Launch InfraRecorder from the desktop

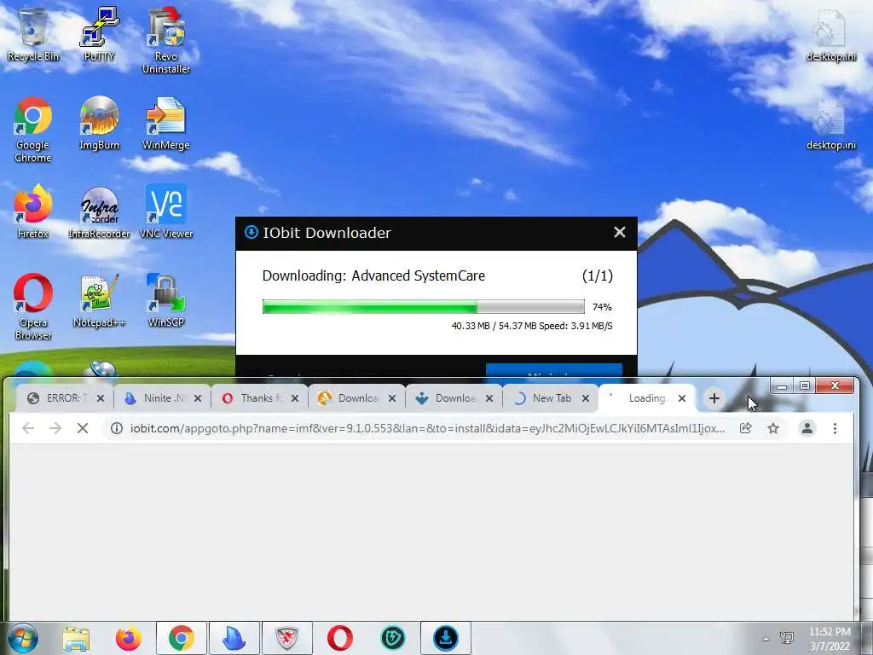(99, 212)
